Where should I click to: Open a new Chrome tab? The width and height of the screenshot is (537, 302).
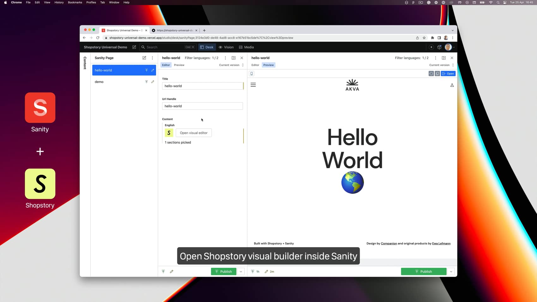coord(204,30)
